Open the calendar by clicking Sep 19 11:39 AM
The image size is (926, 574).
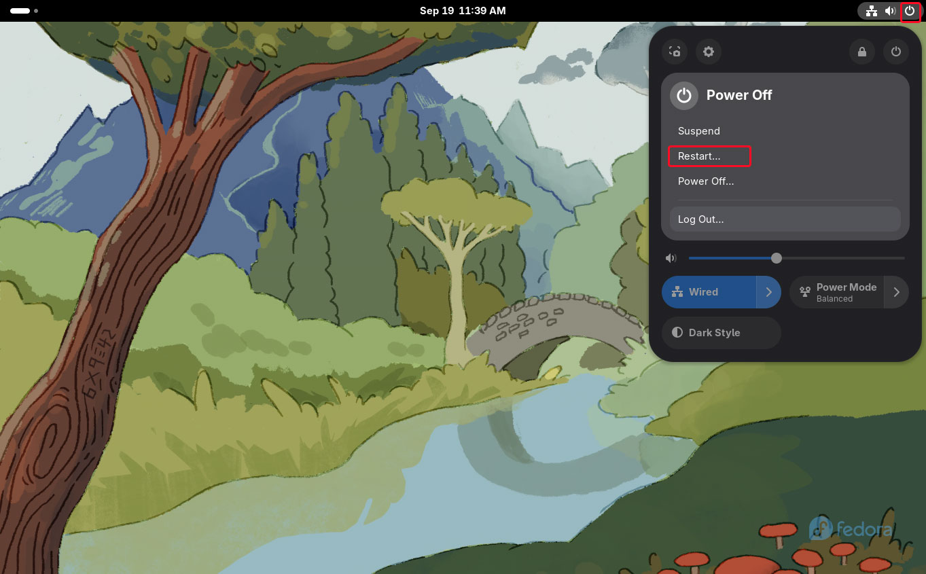(463, 11)
